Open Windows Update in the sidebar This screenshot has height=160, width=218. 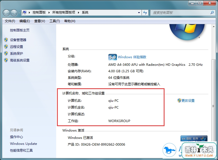click(x=24, y=144)
